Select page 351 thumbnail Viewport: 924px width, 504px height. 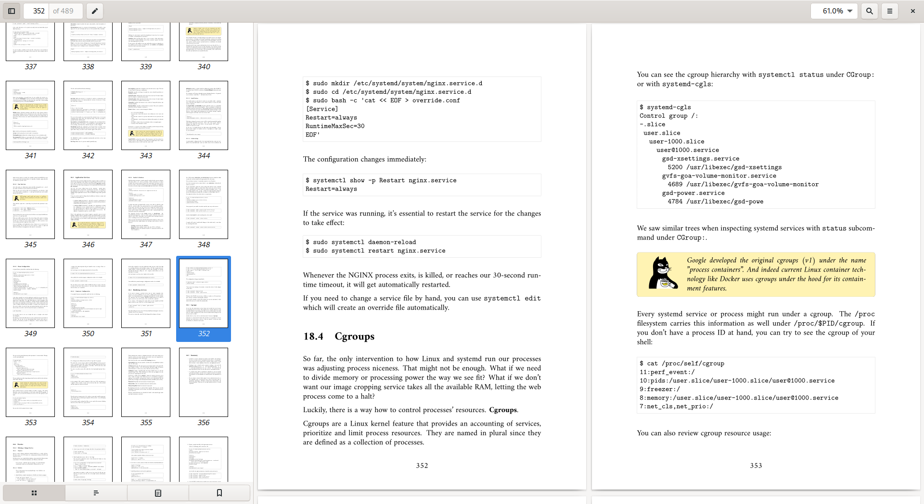coord(146,293)
